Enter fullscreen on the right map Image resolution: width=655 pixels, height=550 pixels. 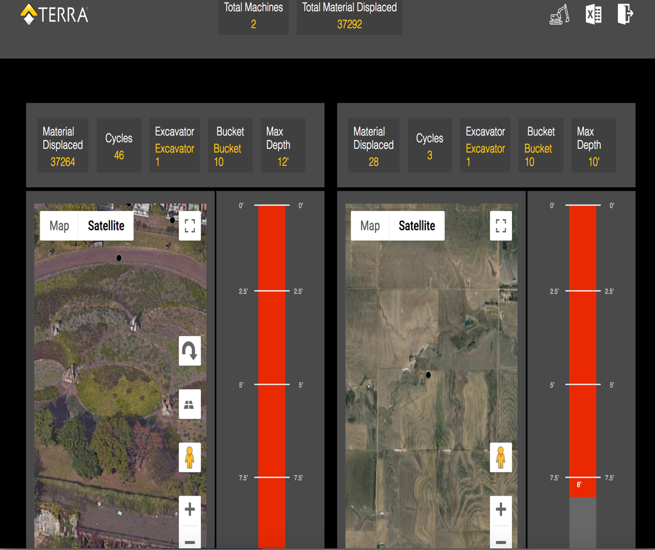[x=501, y=226]
